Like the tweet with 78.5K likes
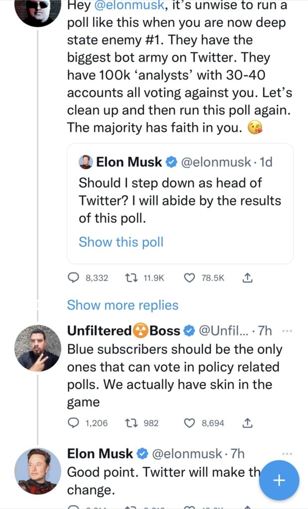This screenshot has height=509, width=308. pyautogui.click(x=190, y=278)
